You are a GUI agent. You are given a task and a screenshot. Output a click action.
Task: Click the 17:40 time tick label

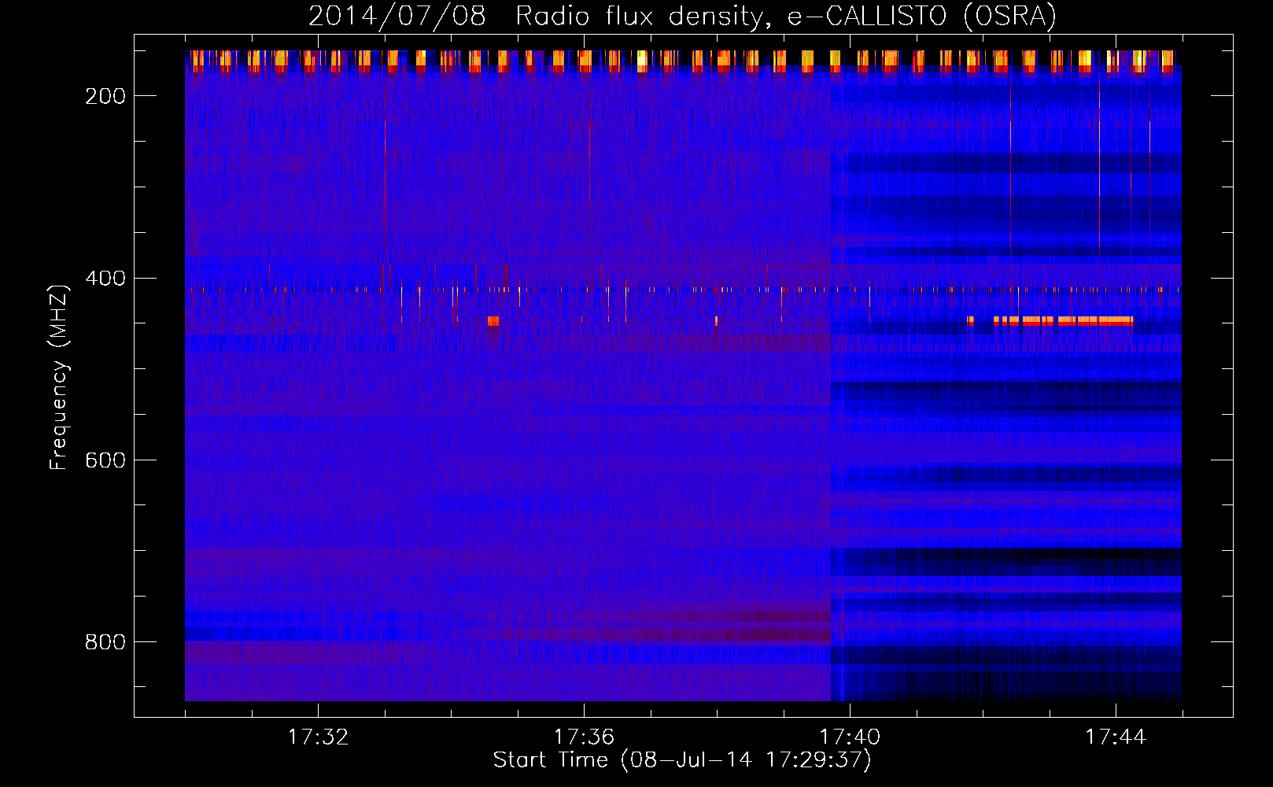[x=850, y=737]
